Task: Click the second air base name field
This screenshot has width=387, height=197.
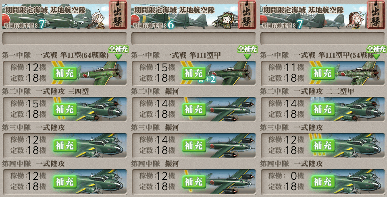Action: click(194, 39)
